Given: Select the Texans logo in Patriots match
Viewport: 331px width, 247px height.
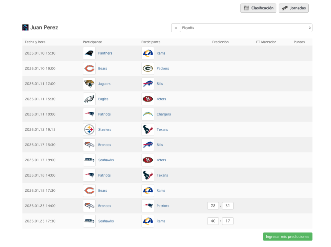Looking at the screenshot, I should (148, 175).
